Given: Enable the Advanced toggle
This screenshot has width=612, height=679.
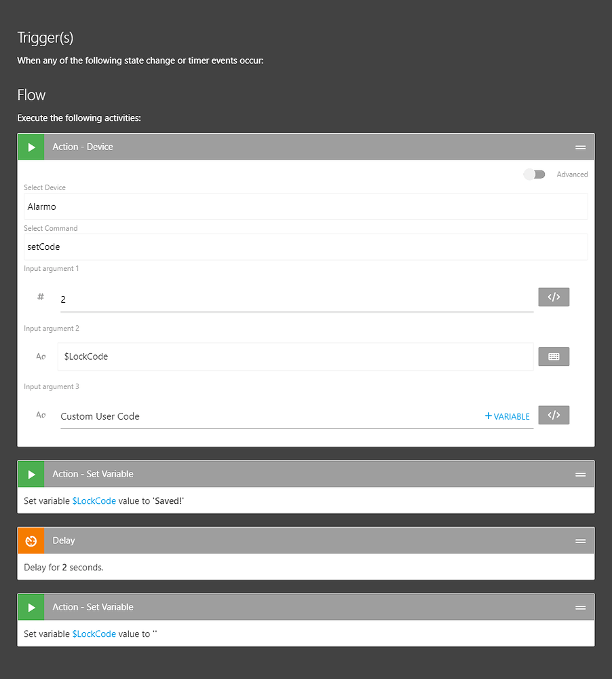Looking at the screenshot, I should click(x=534, y=174).
